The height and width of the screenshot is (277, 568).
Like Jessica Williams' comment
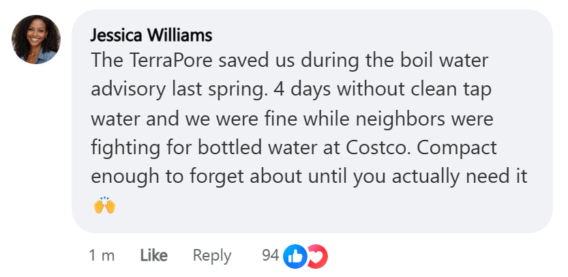153,256
